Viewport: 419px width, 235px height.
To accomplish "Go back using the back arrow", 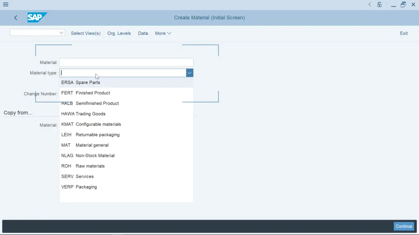I will (15, 18).
